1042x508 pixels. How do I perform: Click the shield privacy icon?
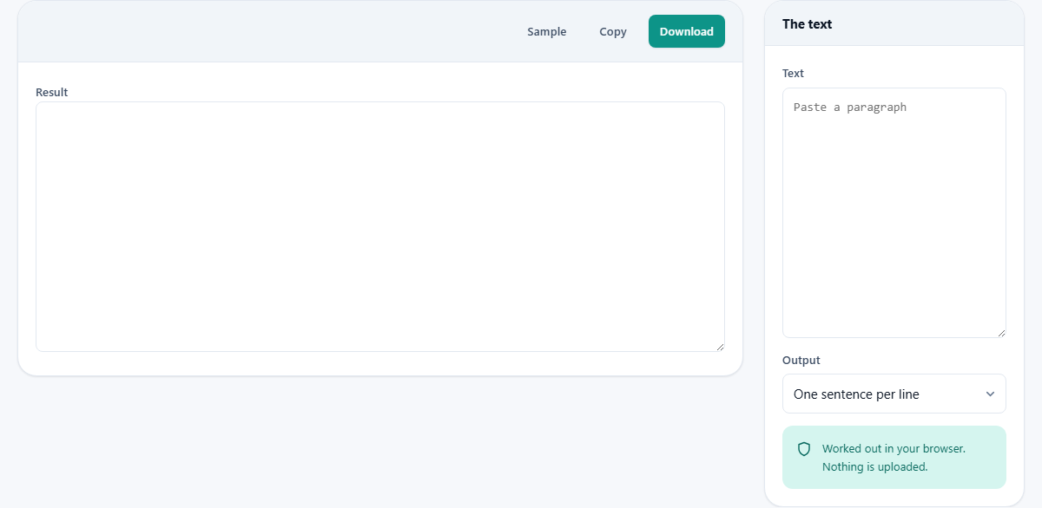pos(804,449)
